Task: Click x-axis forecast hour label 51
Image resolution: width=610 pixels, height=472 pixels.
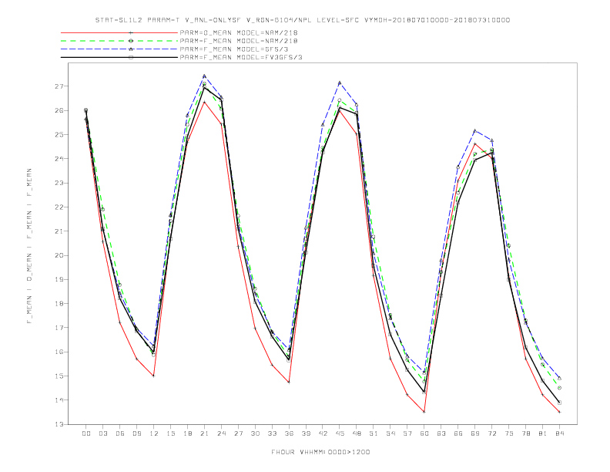Action: coord(374,433)
